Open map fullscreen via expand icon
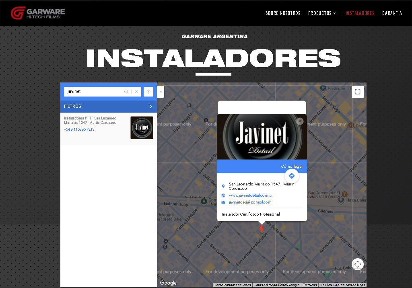 point(357,91)
